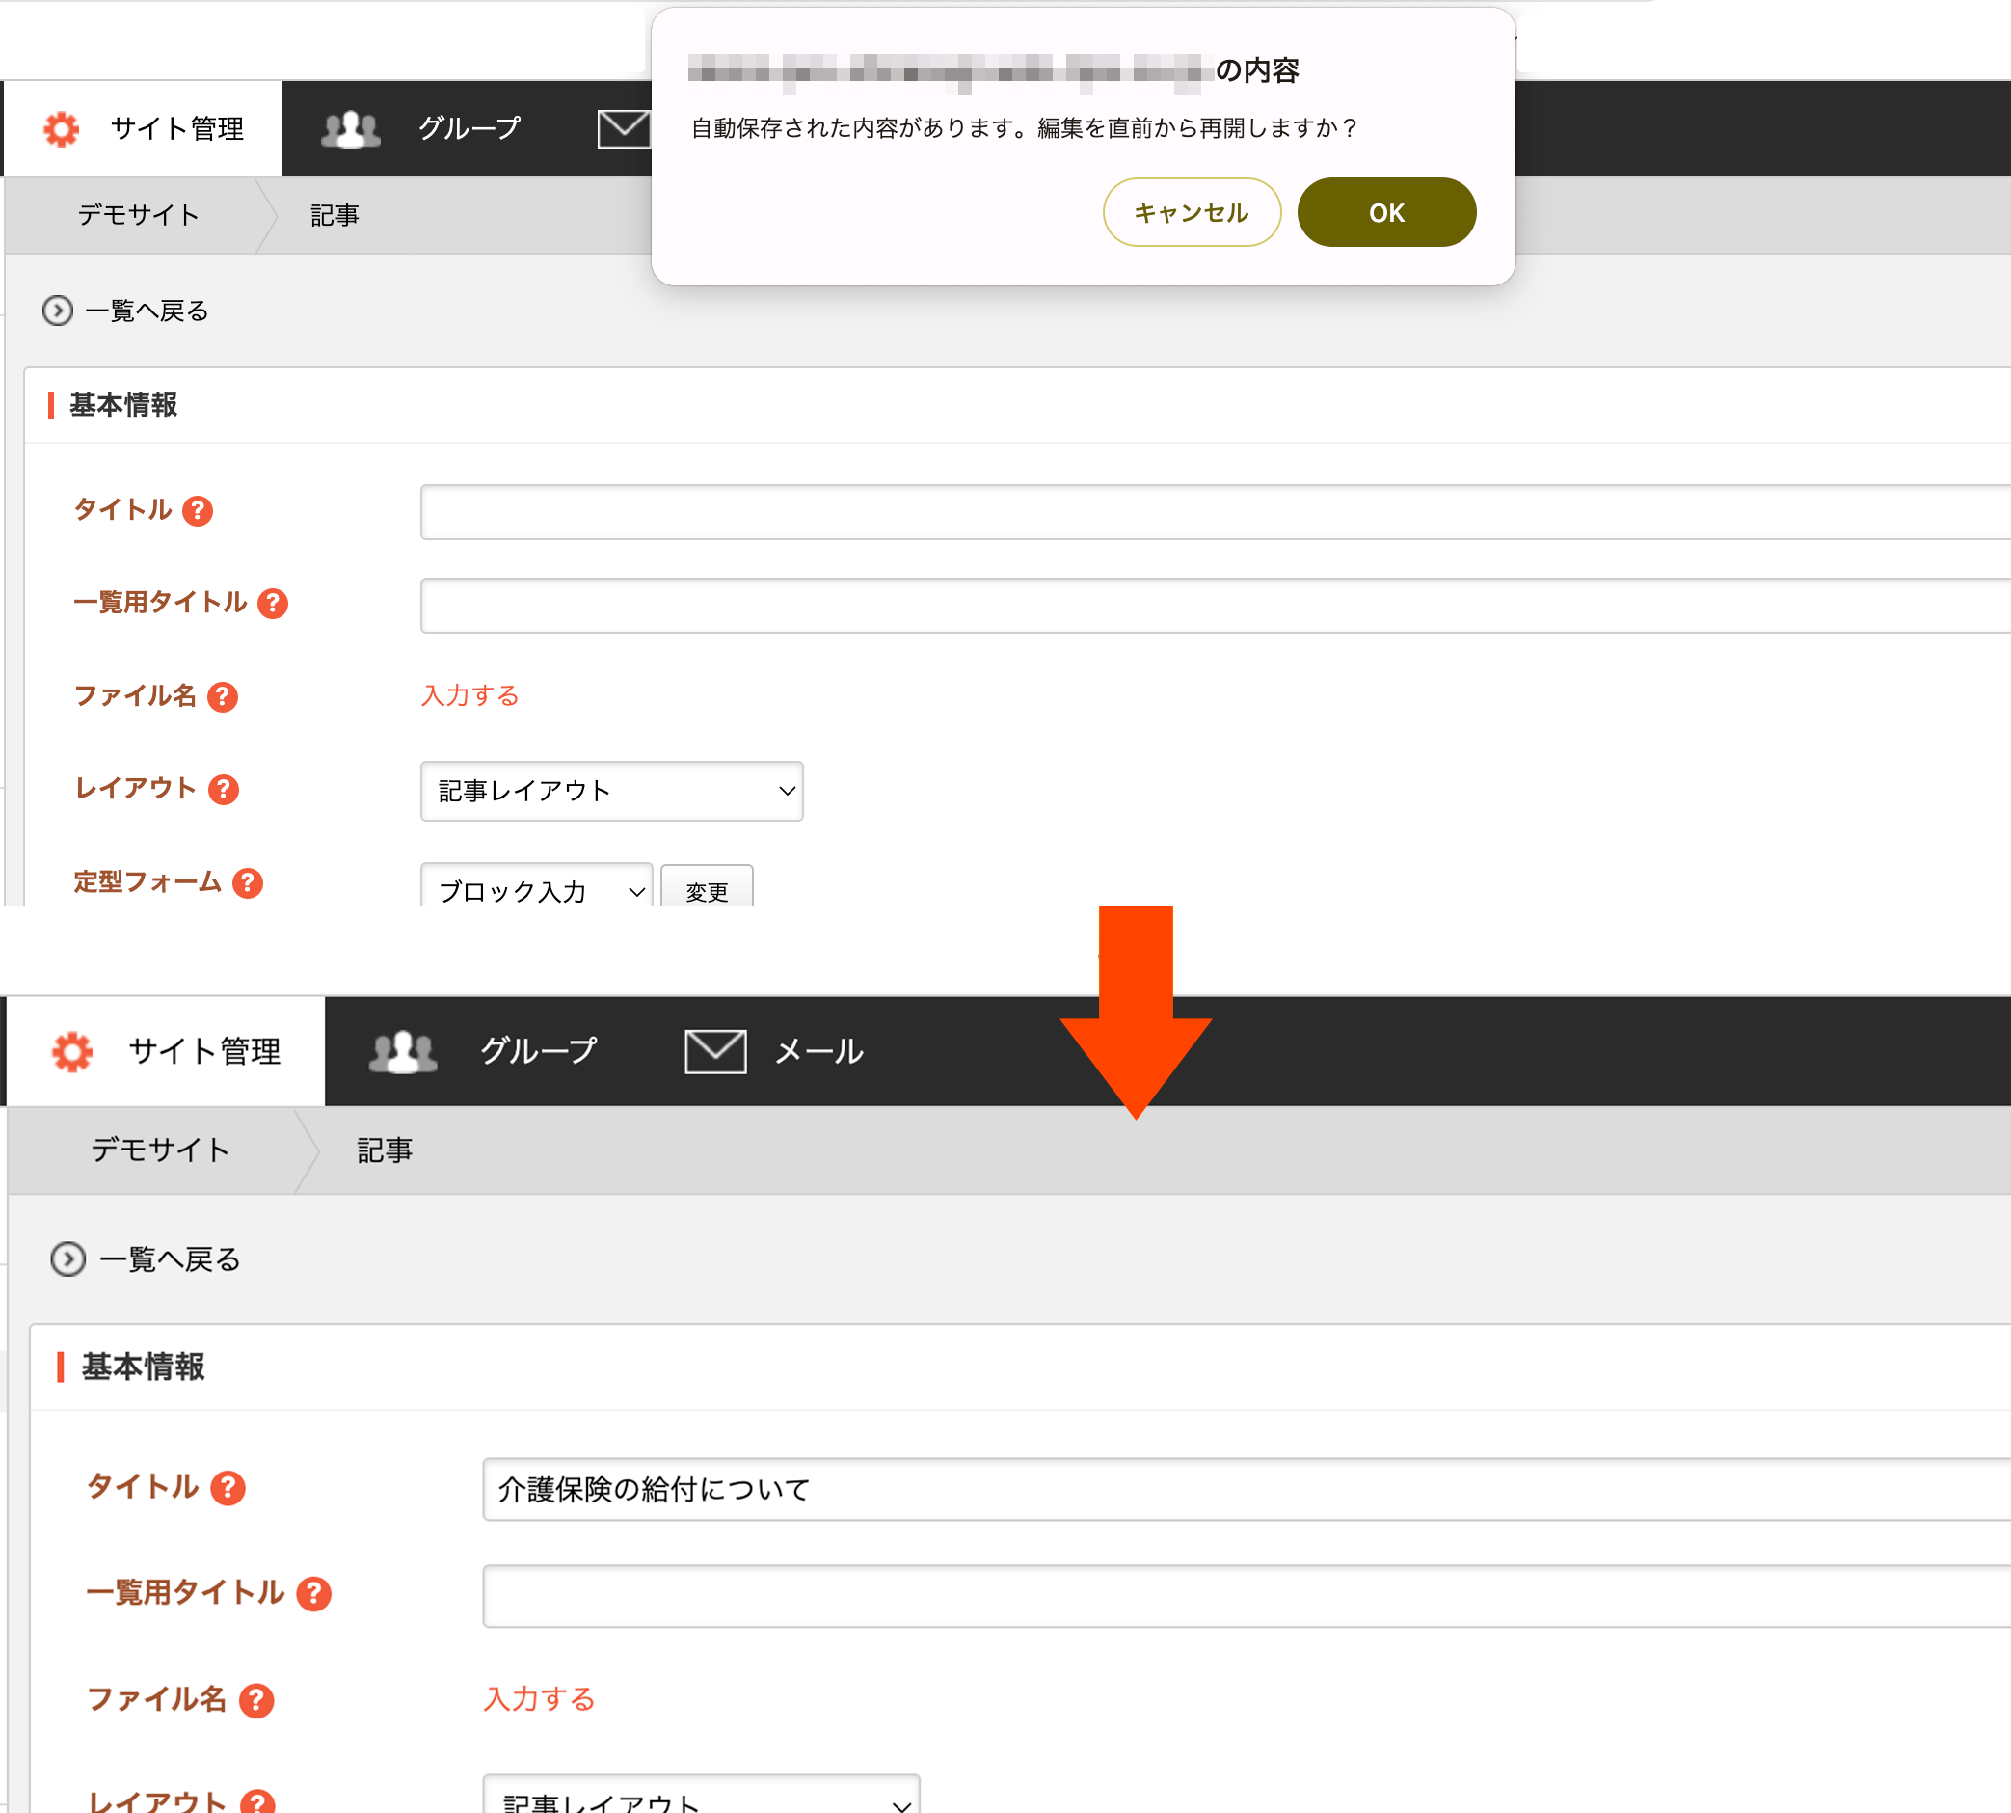This screenshot has height=1813, width=2011.
Task: Click help icon next to upper タイトル label
Action: 199,511
